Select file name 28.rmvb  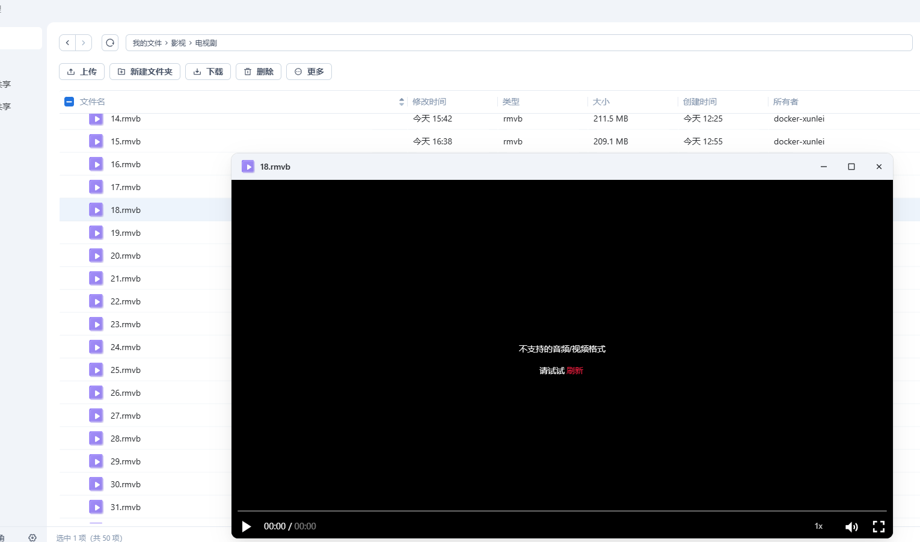coord(126,439)
